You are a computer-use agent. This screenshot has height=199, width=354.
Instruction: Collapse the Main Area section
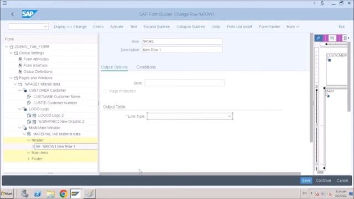pos(29,153)
